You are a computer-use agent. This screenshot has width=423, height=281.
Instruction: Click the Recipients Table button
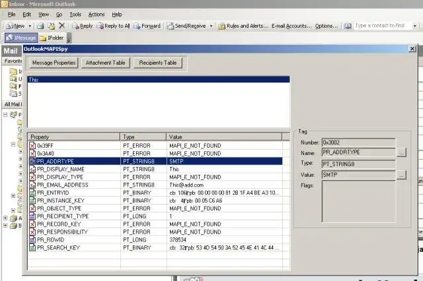(158, 63)
